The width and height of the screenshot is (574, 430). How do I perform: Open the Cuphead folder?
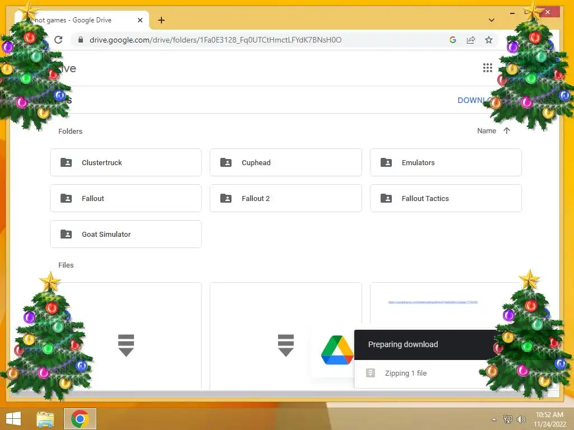tap(285, 162)
